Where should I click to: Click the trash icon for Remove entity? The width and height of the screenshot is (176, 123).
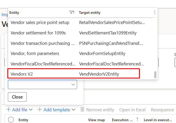(x=82, y=109)
